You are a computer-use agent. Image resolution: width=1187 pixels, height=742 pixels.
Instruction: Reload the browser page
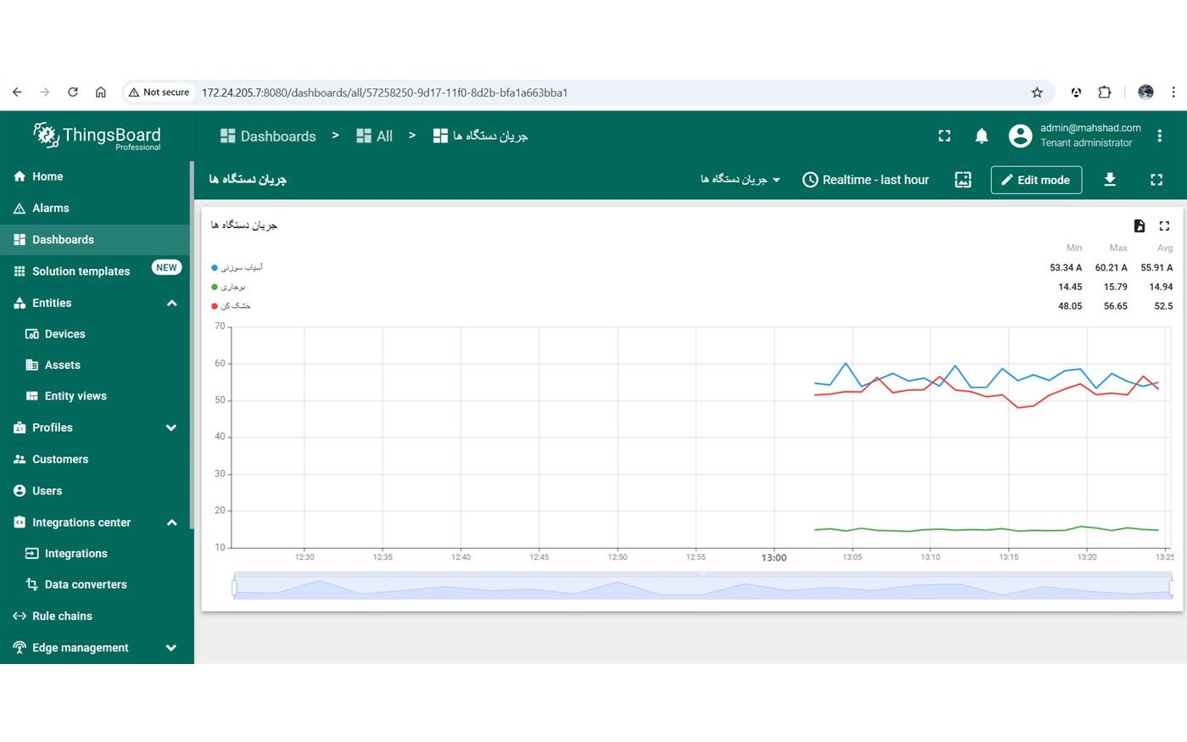pyautogui.click(x=73, y=92)
